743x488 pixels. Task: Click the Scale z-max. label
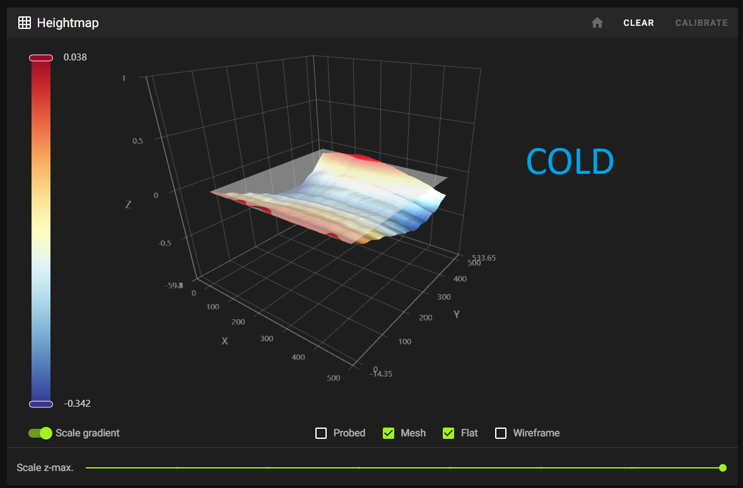point(45,468)
